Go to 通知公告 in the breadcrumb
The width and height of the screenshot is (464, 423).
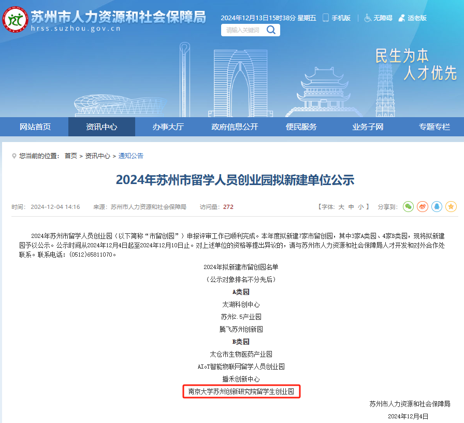[x=131, y=156]
